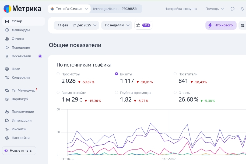Click the widgets grid icon beside Что нового

click(x=243, y=25)
